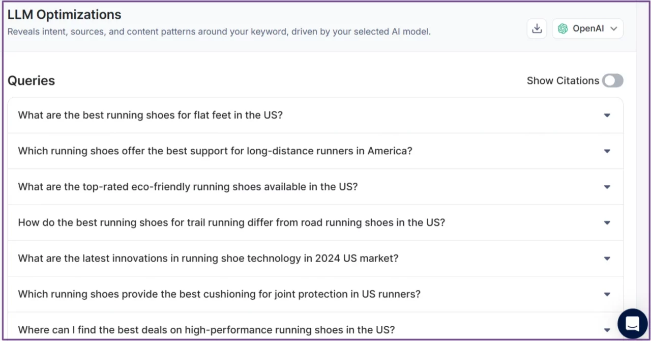Click the LLM Optimizations title

(64, 14)
